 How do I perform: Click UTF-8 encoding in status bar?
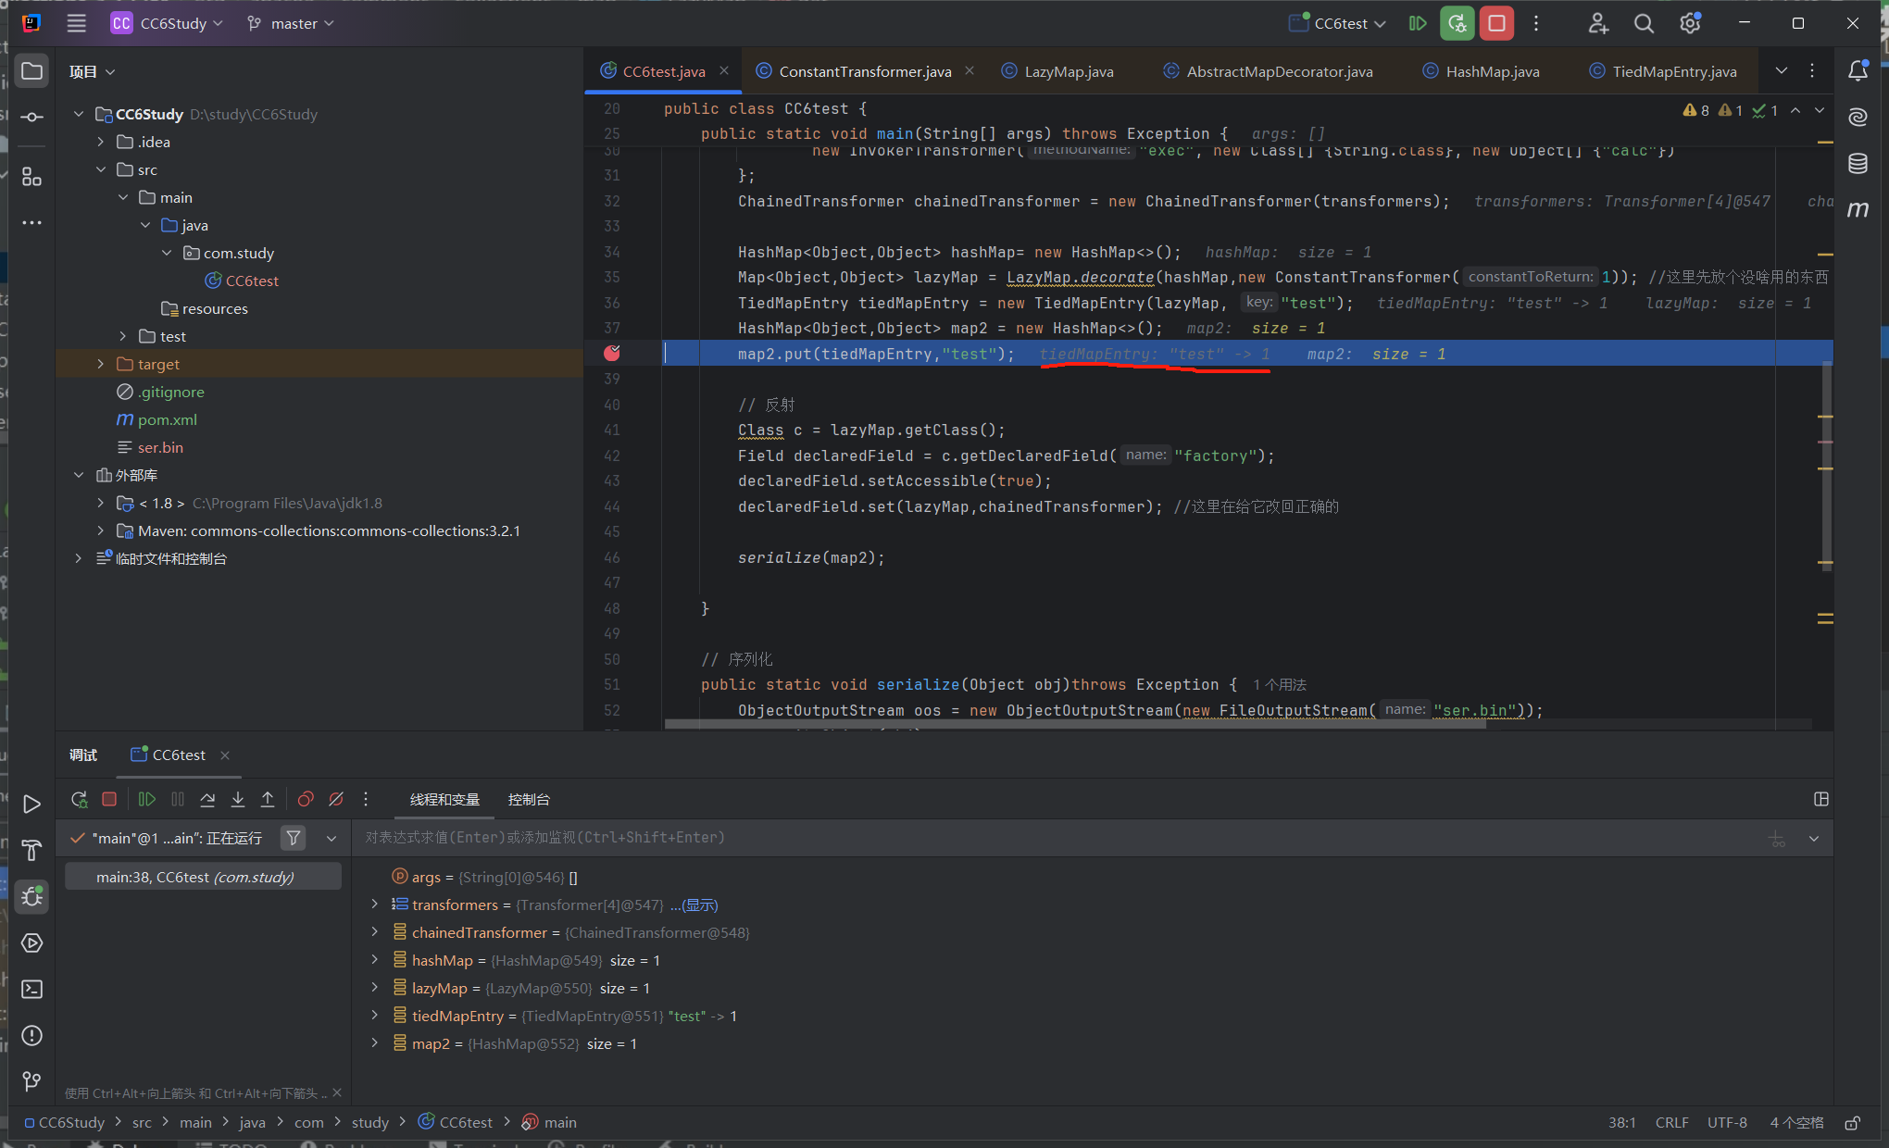[x=1727, y=1122]
